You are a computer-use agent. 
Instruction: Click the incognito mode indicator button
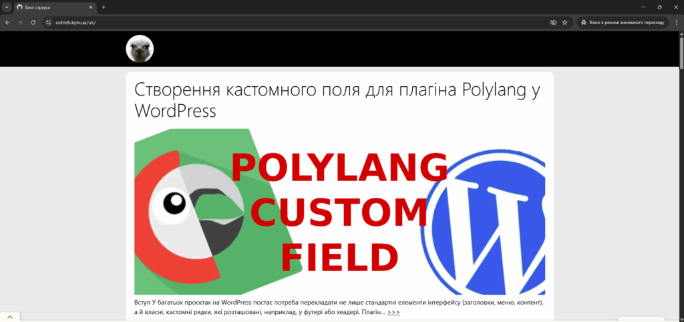point(623,22)
